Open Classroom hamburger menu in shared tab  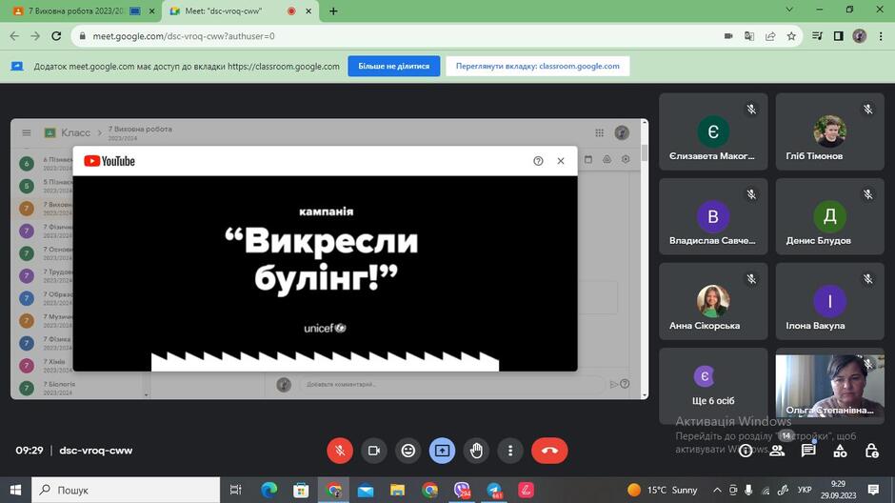click(x=27, y=132)
